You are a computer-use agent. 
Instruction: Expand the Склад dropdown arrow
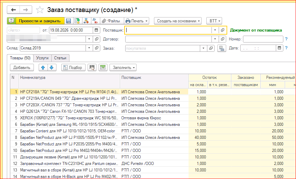pyautogui.click(x=89, y=48)
